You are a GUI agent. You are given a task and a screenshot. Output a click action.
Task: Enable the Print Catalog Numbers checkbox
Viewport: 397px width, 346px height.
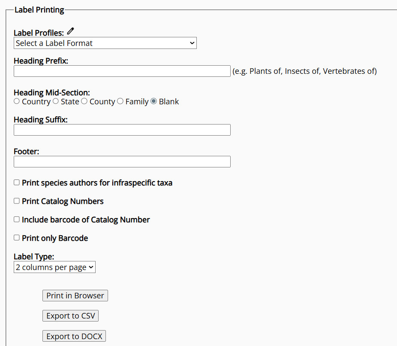coord(16,200)
